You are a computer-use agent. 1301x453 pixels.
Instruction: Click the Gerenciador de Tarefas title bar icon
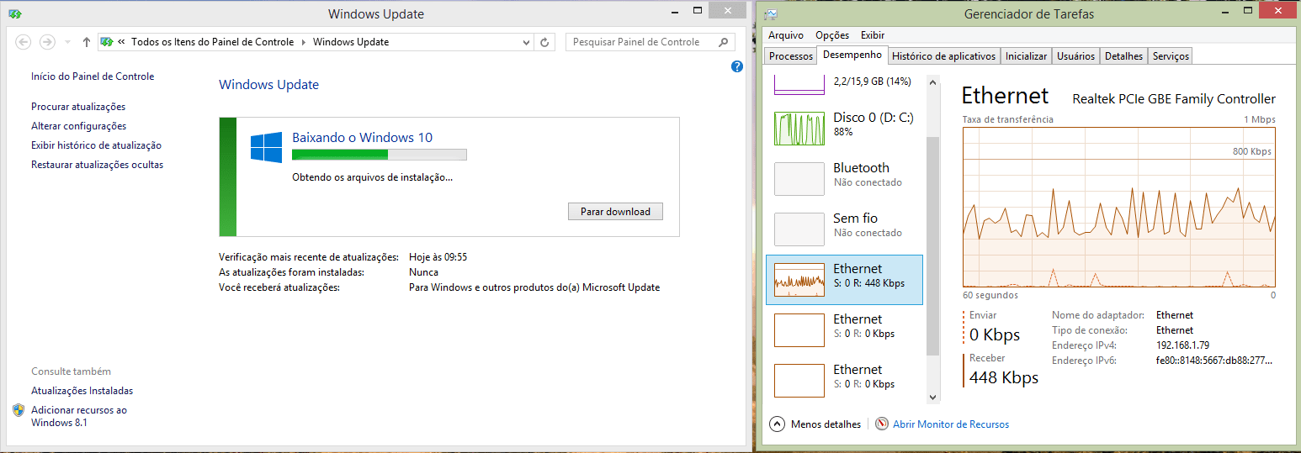click(x=771, y=14)
